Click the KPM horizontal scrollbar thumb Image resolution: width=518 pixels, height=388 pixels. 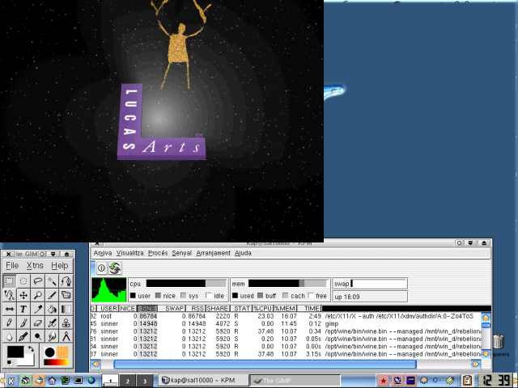pyautogui.click(x=265, y=365)
